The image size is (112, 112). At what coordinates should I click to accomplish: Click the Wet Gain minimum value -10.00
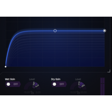pyautogui.click(x=27, y=92)
